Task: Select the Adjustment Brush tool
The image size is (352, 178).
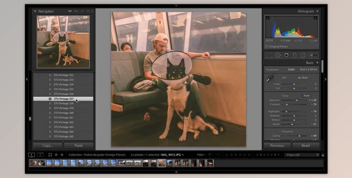Action: [x=313, y=55]
